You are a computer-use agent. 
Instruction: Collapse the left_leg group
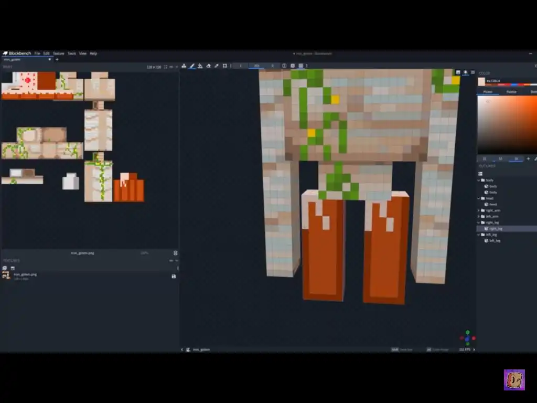[479, 235]
